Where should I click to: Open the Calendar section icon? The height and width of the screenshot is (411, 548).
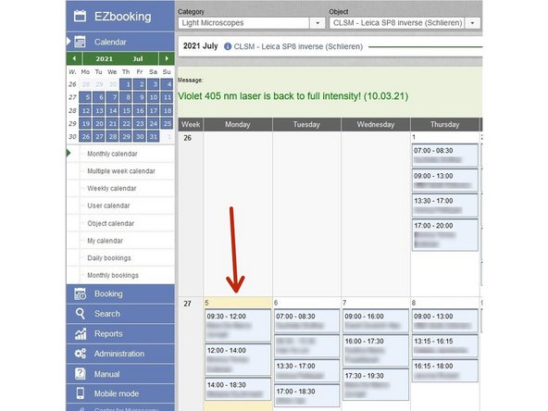click(80, 42)
